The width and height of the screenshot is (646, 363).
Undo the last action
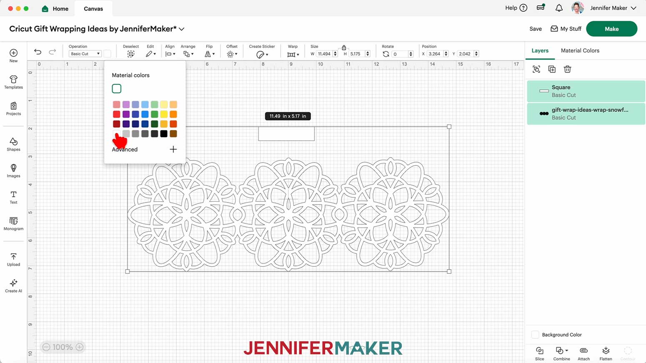click(38, 52)
